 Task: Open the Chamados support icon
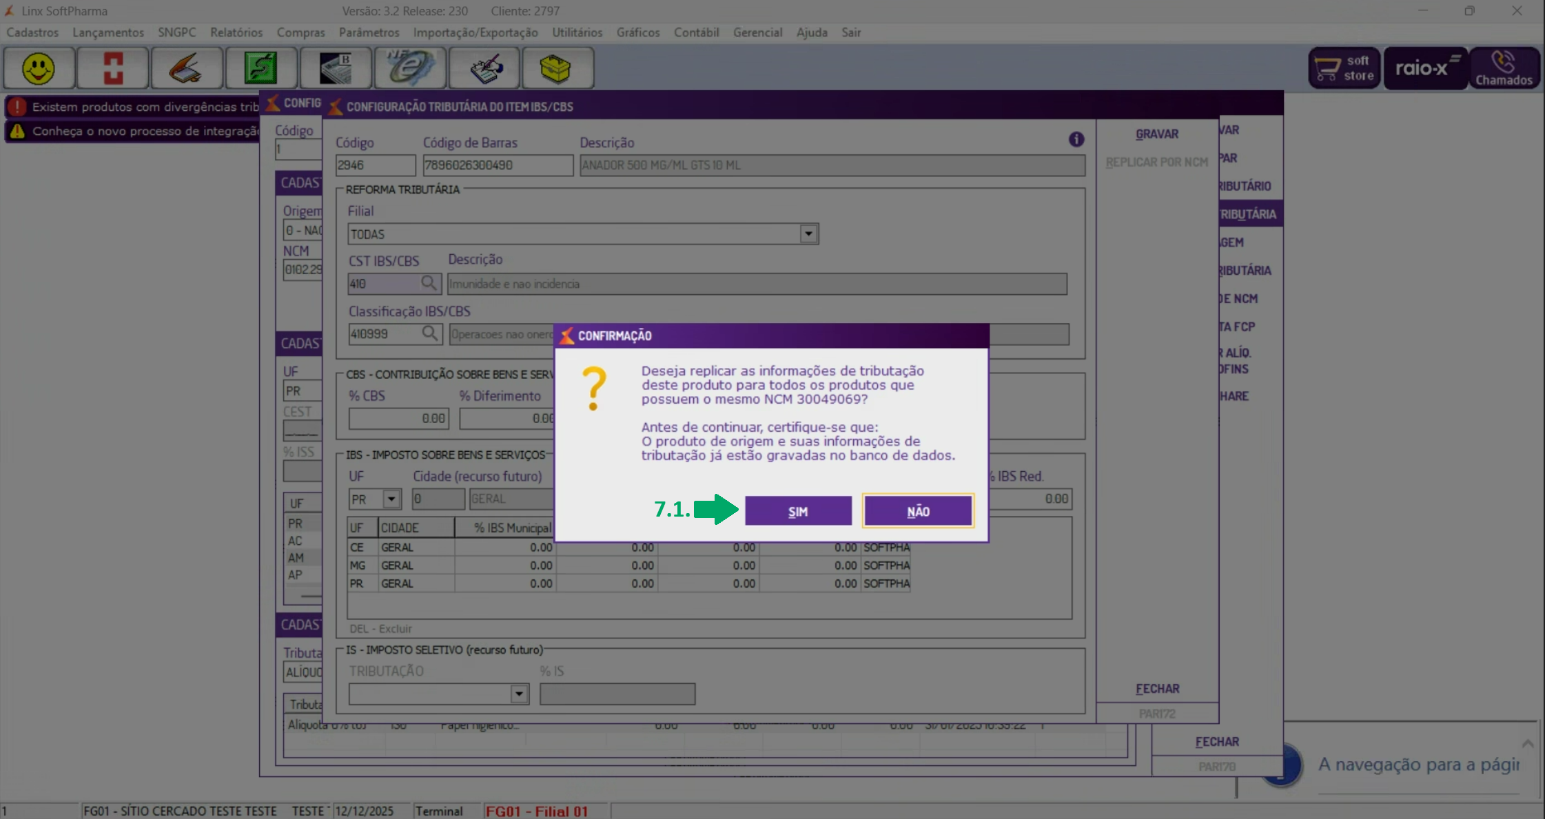coord(1504,68)
